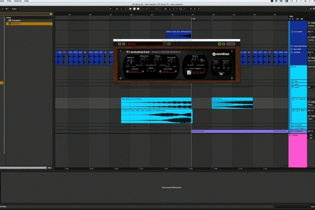Image resolution: width=315 pixels, height=210 pixels.
Task: Click the Set locator button
Action: coord(291,17)
